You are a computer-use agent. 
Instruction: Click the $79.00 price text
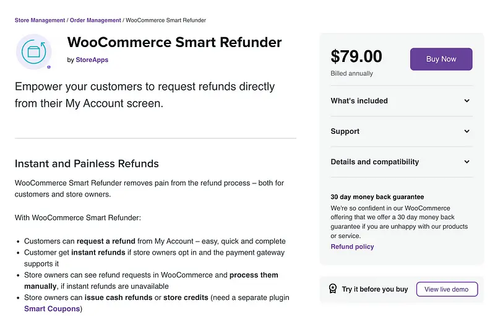[356, 57]
